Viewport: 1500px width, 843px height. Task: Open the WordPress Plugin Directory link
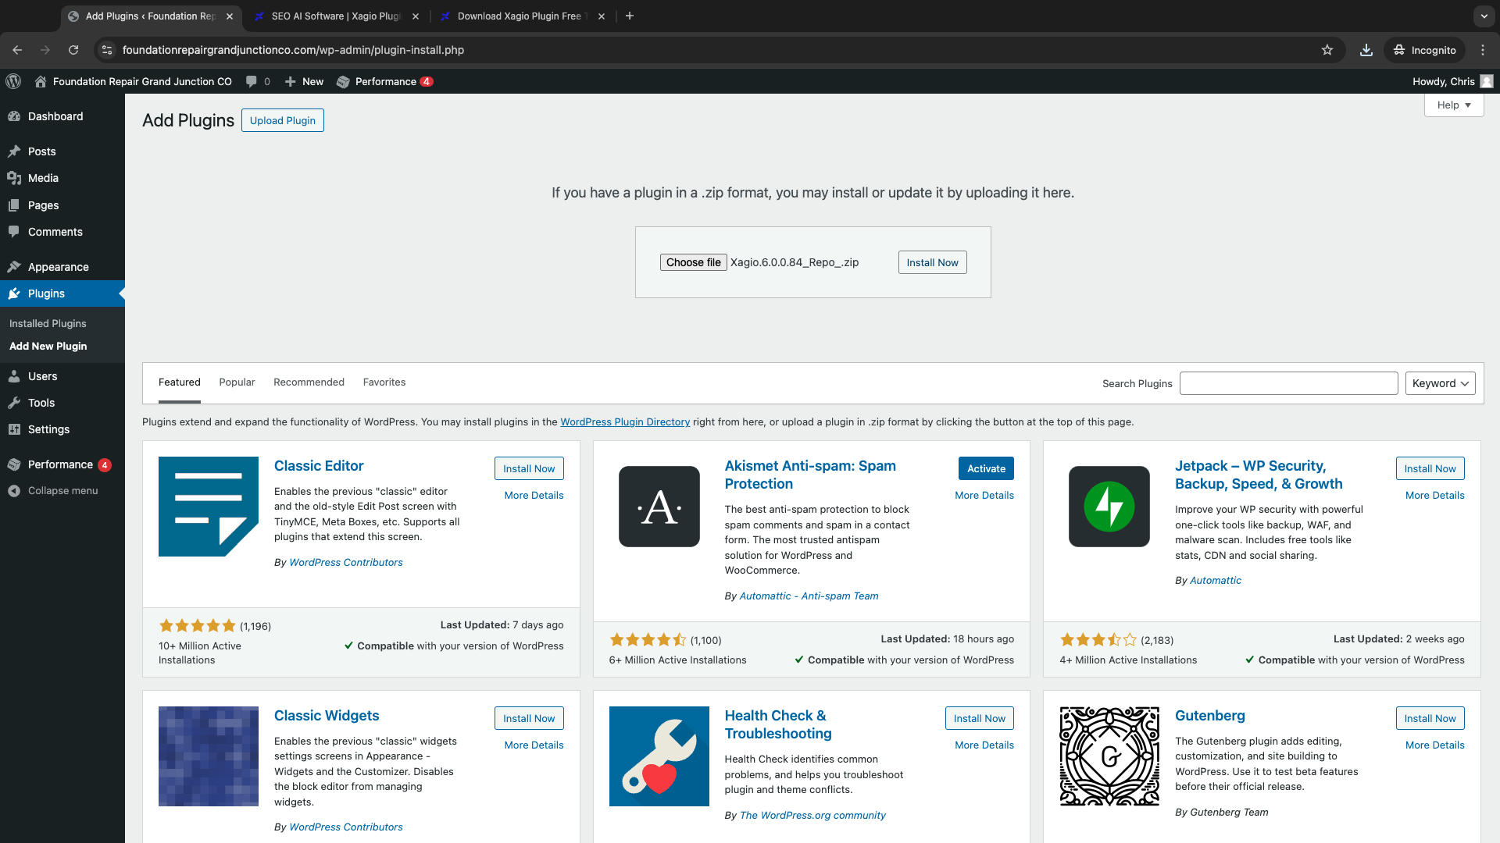(625, 422)
